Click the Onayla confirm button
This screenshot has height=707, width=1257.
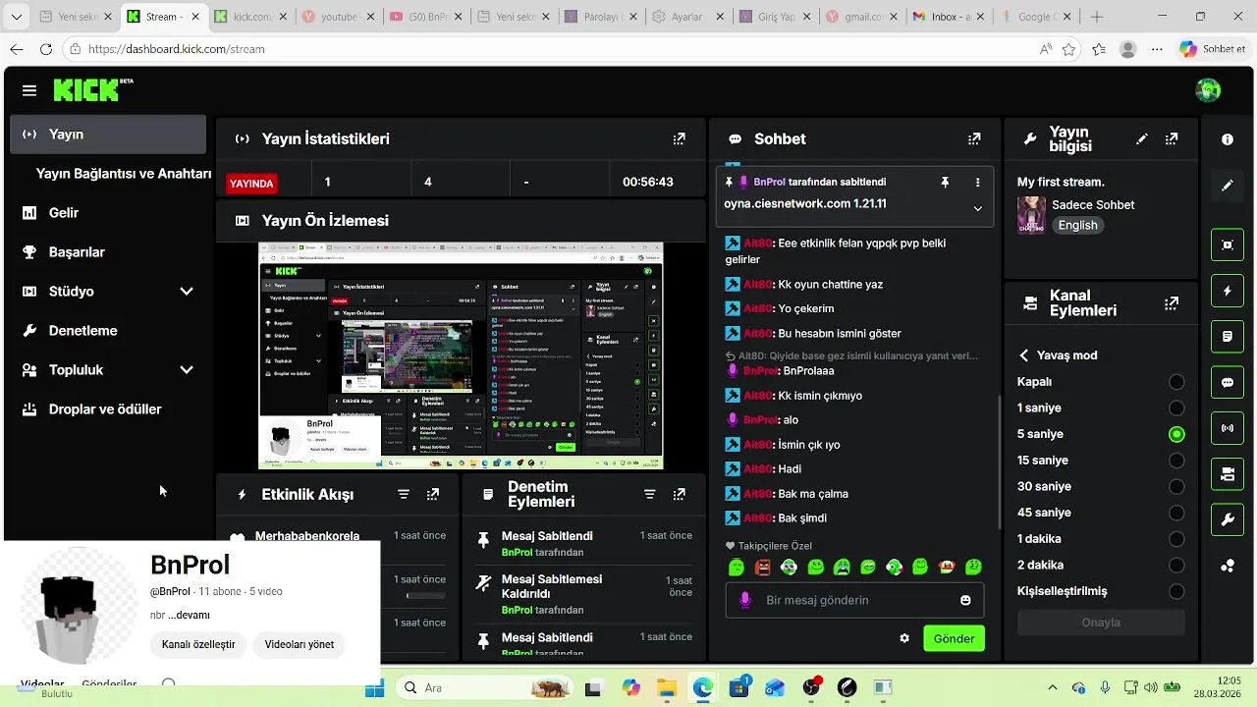1101,623
